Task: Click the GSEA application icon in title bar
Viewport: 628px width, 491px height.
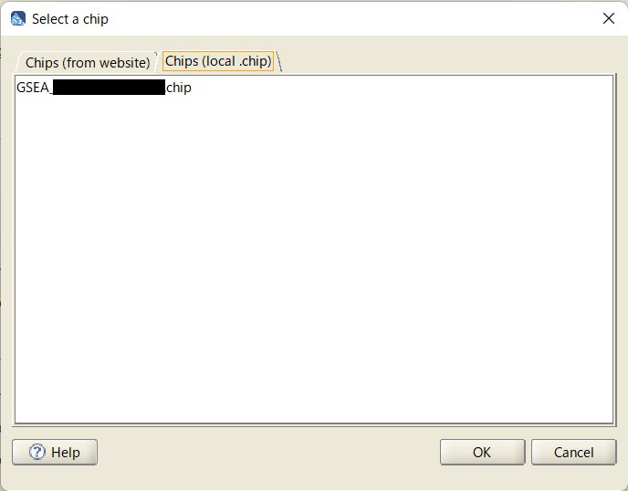Action: coord(18,18)
